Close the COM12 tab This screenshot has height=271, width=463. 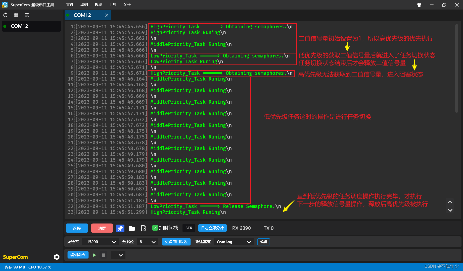(107, 15)
